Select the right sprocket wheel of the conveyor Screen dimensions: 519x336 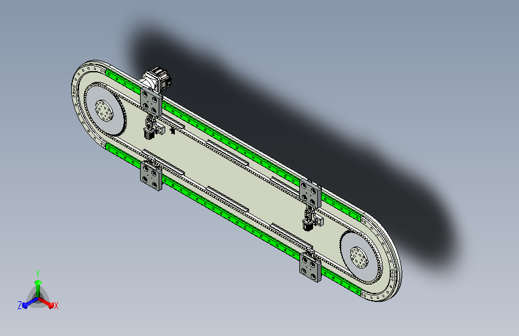point(361,257)
